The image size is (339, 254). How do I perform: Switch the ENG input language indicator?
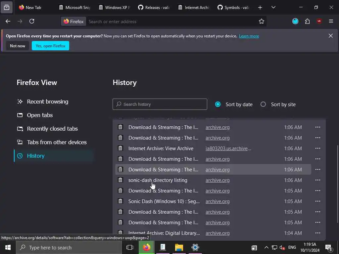tap(292, 247)
